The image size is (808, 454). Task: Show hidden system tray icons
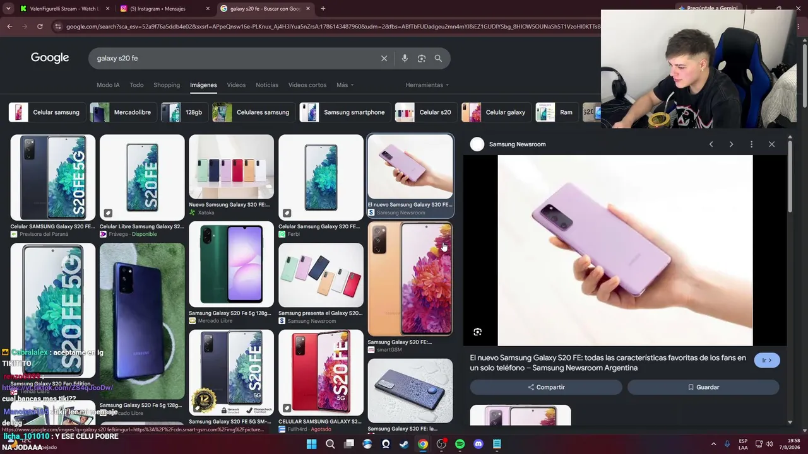point(713,444)
